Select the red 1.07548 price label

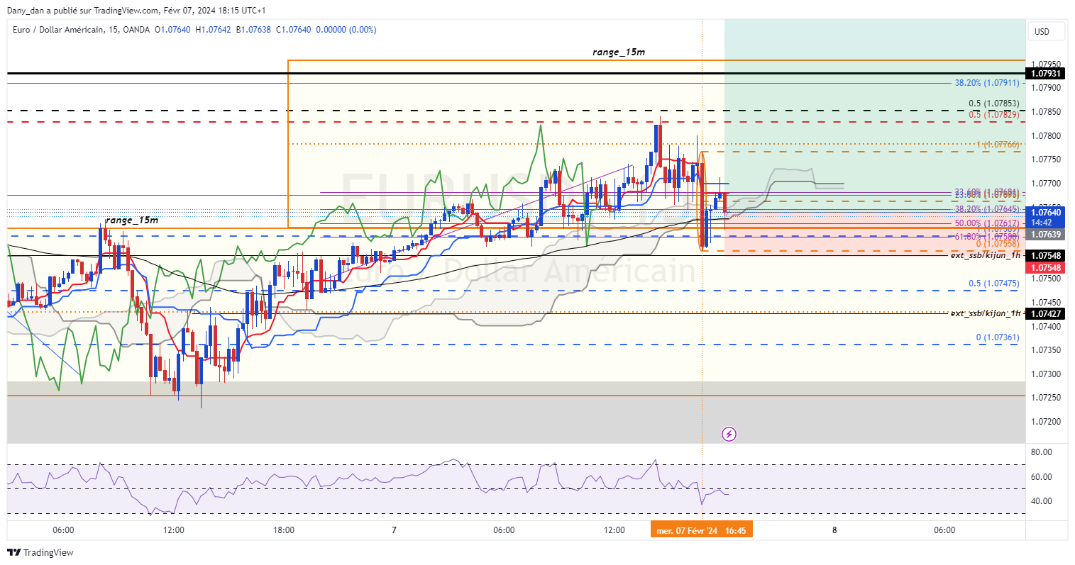[x=1046, y=268]
